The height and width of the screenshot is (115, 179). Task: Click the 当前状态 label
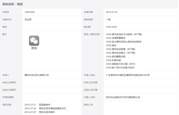pyautogui.click(x=7, y=19)
